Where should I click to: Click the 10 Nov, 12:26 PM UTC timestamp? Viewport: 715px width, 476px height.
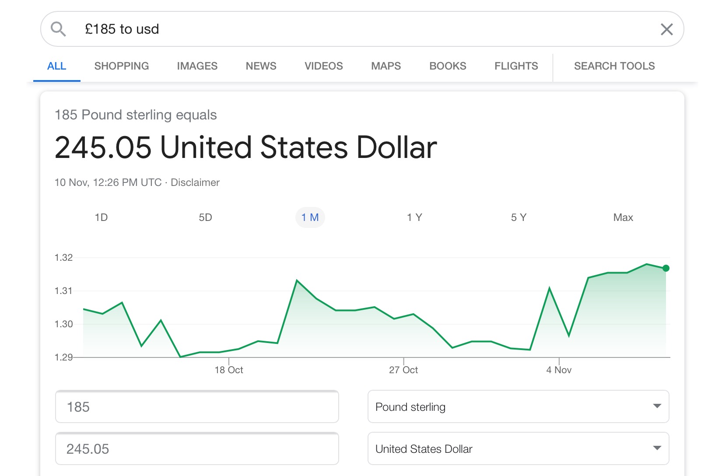(x=108, y=182)
